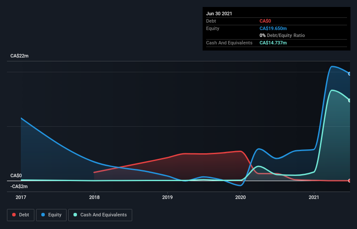Click the Jun 30 2021 tooltip date
Image resolution: width=357 pixels, height=229 pixels.
click(219, 13)
